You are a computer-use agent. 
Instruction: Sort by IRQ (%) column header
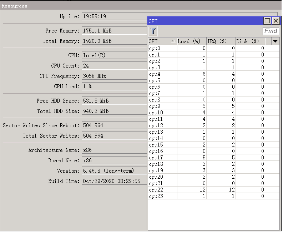coord(221,41)
